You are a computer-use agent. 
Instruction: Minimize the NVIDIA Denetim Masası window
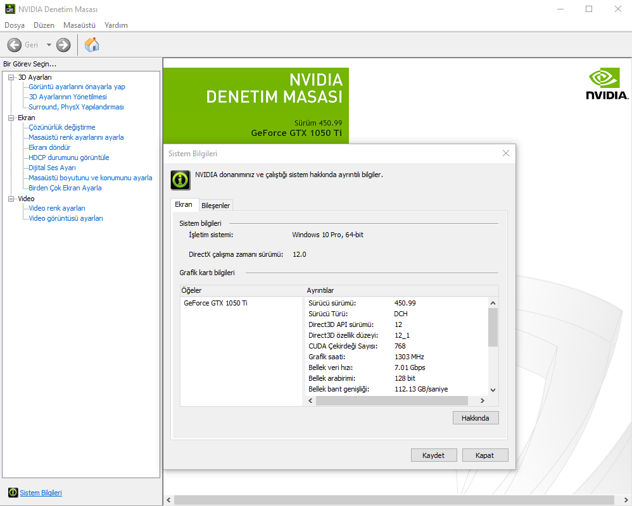[x=560, y=9]
